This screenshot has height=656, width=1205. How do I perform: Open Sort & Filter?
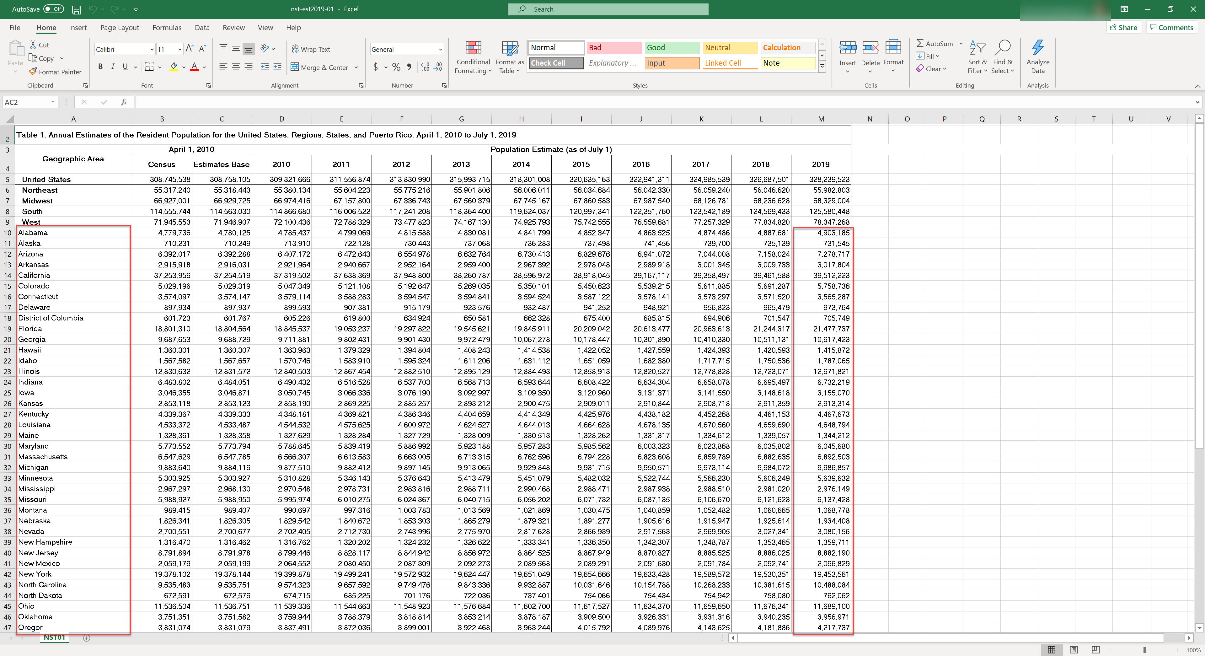point(977,57)
